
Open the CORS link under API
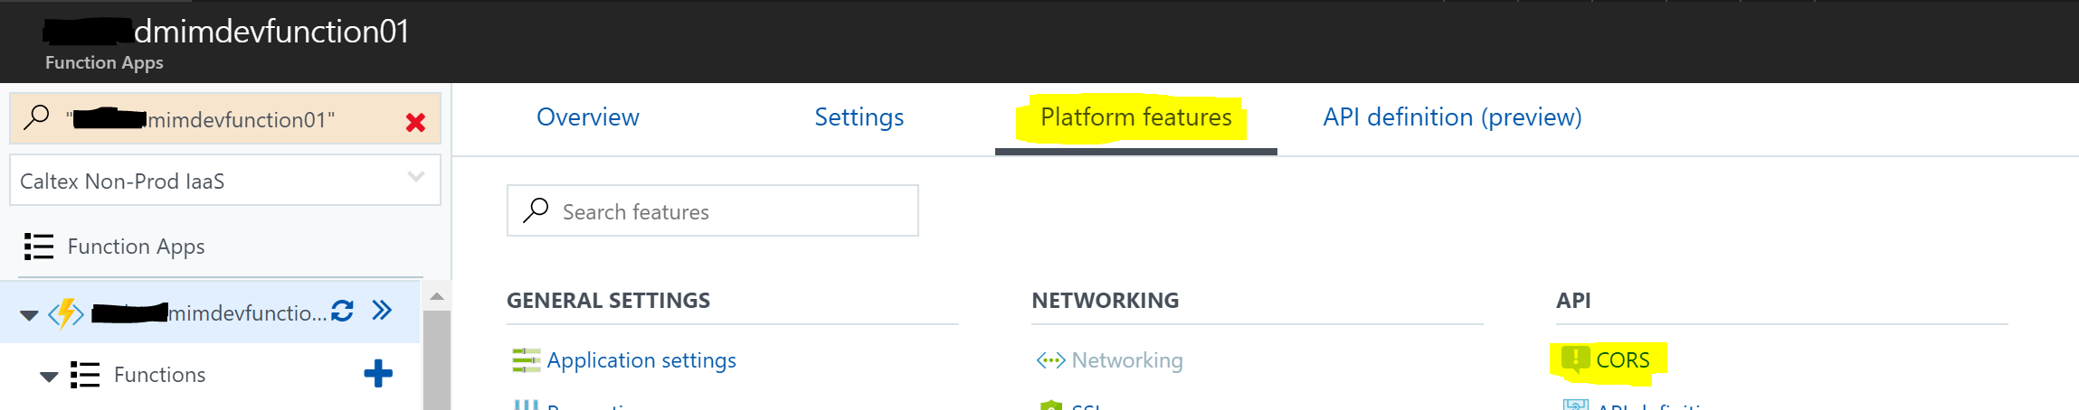point(1622,360)
